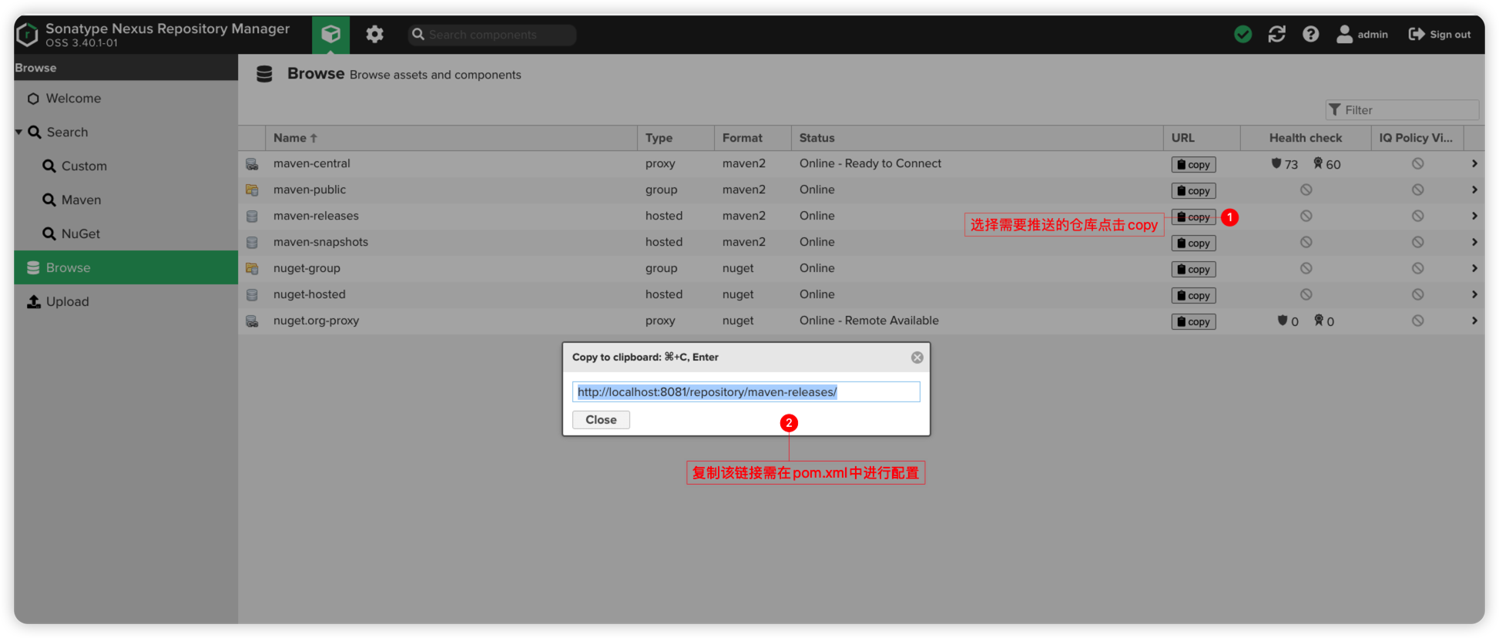Click Sign out
The height and width of the screenshot is (638, 1499).
pos(1439,34)
